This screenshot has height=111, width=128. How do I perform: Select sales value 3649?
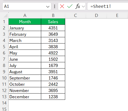click(53, 34)
